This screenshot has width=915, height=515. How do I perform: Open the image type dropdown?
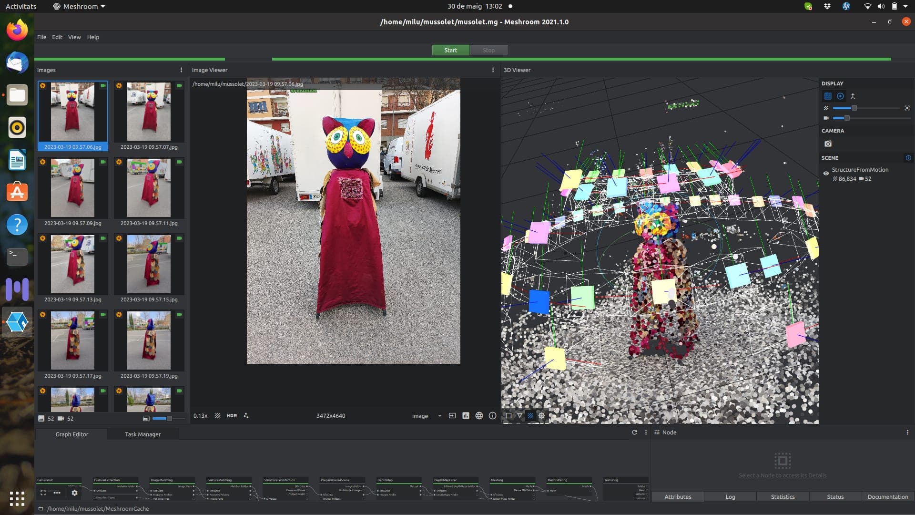pyautogui.click(x=427, y=416)
